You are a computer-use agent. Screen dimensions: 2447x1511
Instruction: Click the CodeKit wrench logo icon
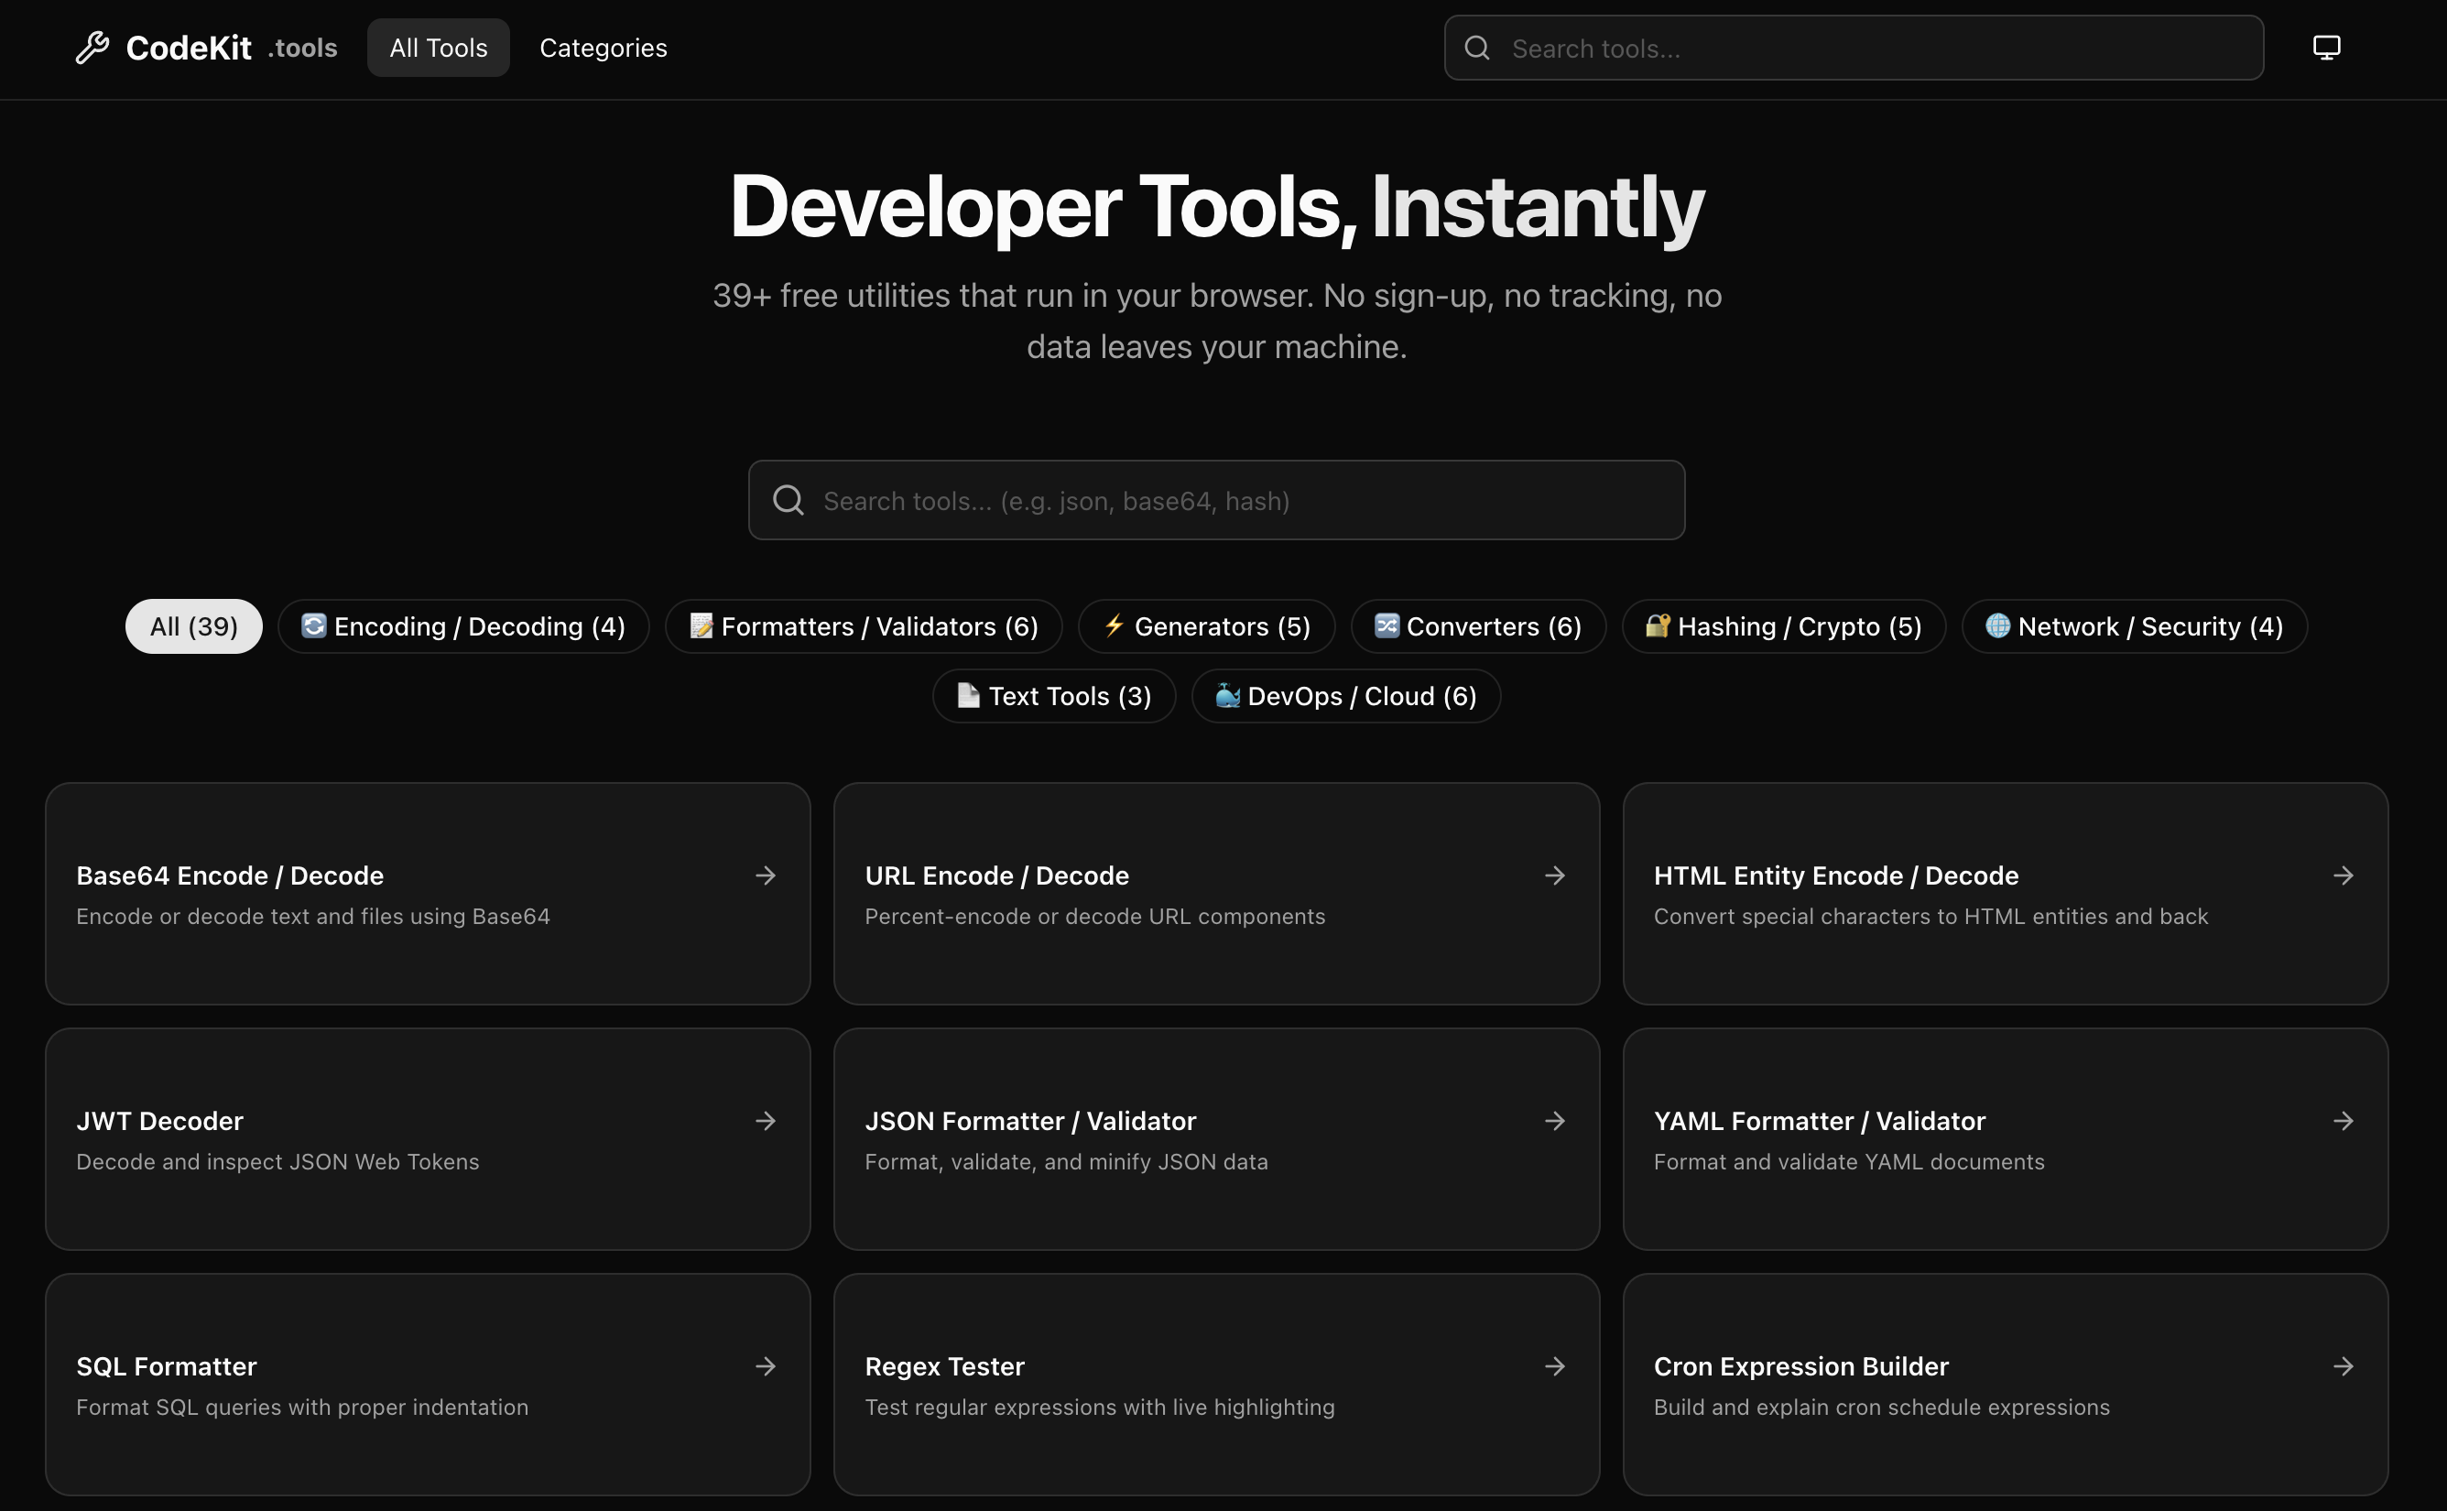point(92,46)
